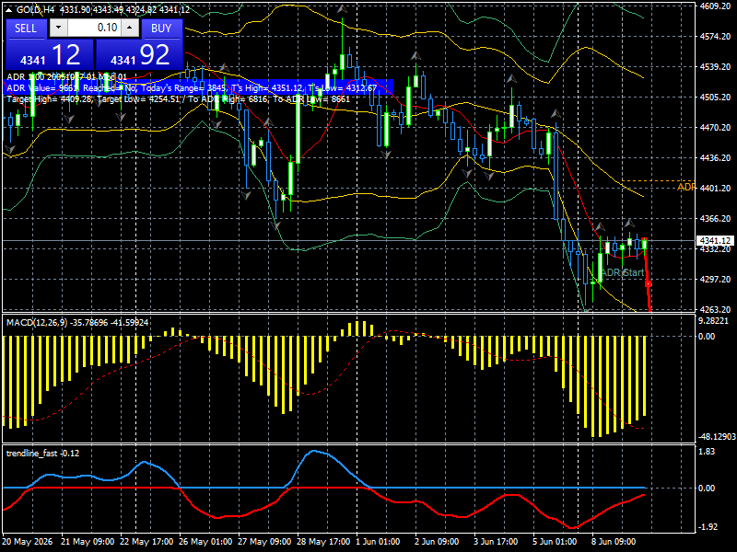737x552 pixels.
Task: Click the 8 Jun 09:00 time label
Action: click(614, 542)
